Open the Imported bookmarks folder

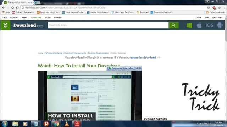pyautogui.click(x=143, y=12)
